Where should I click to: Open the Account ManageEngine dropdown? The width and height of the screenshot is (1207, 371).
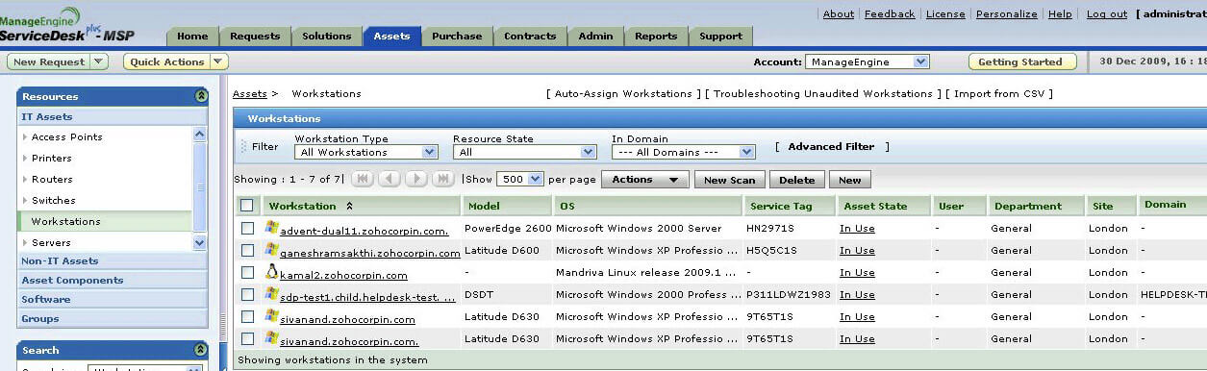click(x=868, y=62)
